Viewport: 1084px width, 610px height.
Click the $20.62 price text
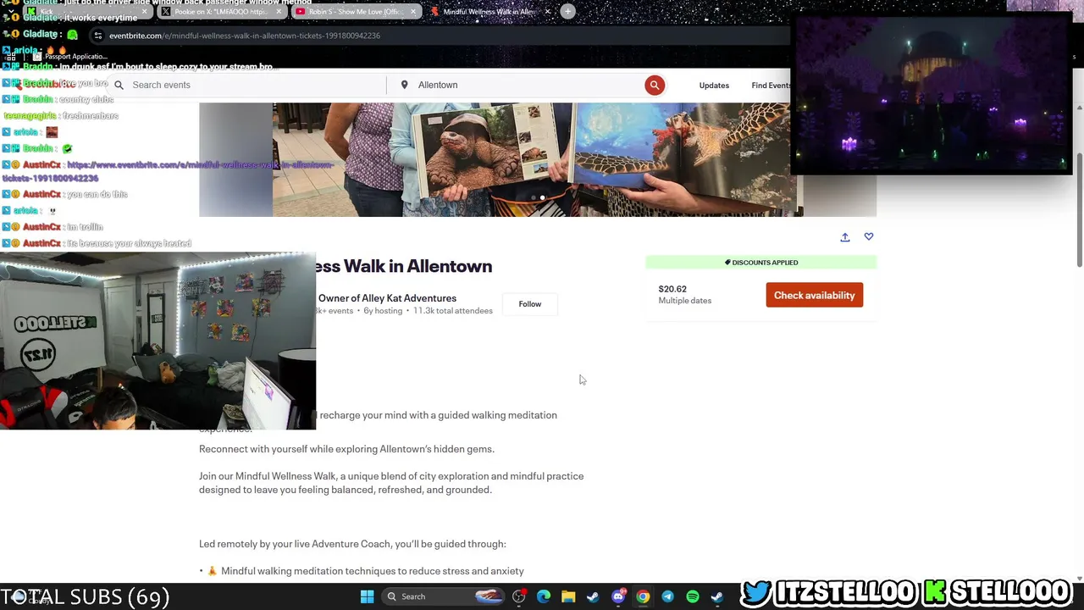[x=672, y=289]
